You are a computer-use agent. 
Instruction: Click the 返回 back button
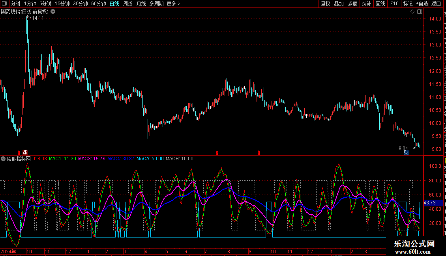coord(436,4)
